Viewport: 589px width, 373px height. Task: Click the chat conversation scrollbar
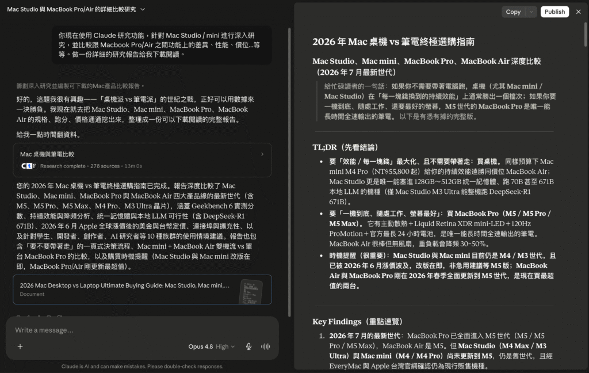click(x=289, y=173)
